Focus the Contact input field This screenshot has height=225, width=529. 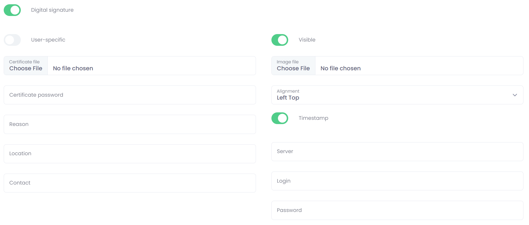coord(130,183)
